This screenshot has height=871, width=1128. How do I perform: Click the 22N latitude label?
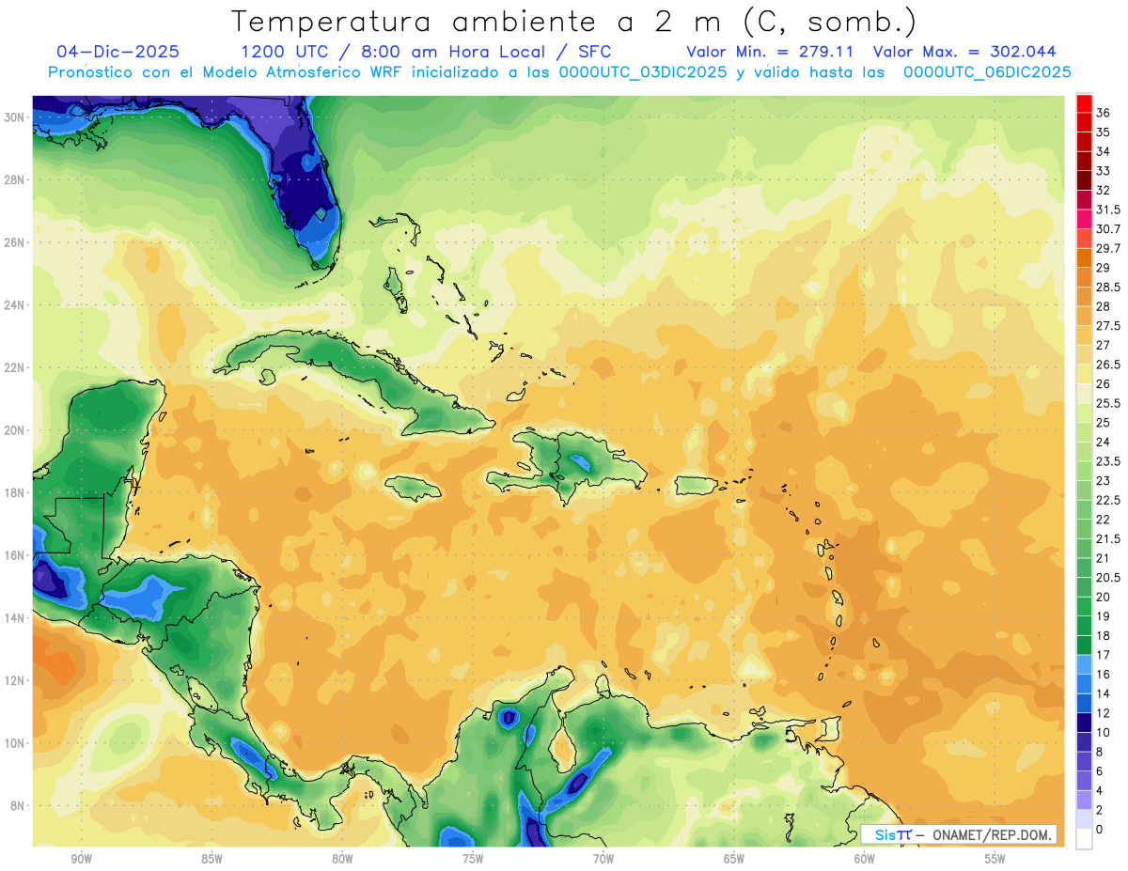click(x=16, y=367)
